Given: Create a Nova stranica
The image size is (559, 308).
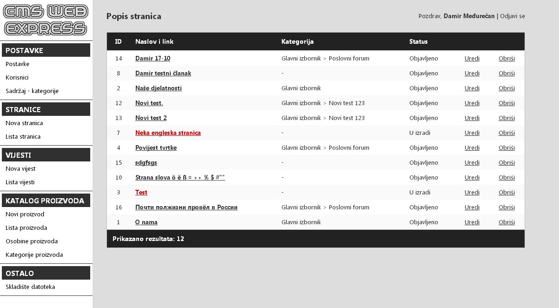Looking at the screenshot, I should [23, 123].
